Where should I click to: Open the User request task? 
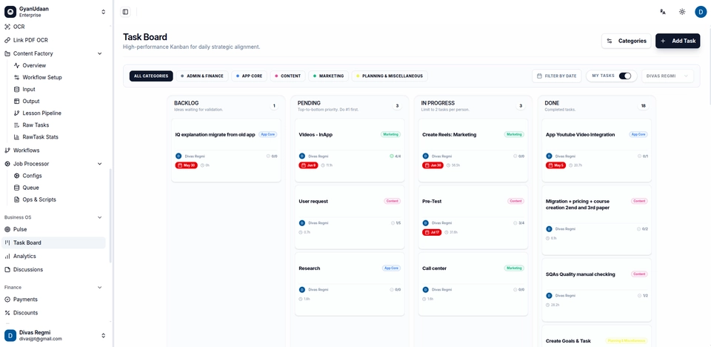pos(350,217)
